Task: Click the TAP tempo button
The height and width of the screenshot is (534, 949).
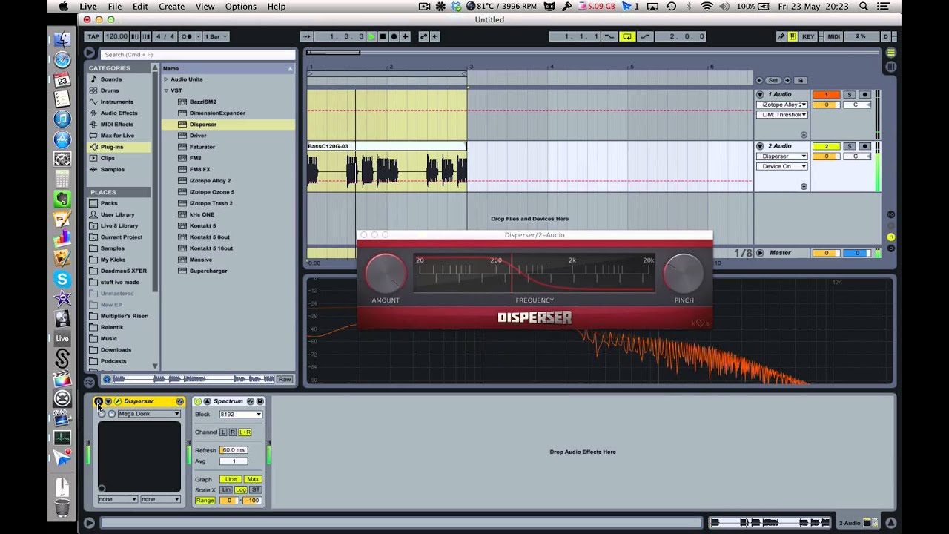Action: 93,36
